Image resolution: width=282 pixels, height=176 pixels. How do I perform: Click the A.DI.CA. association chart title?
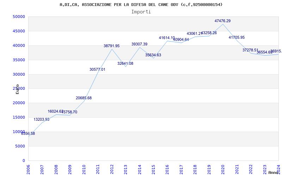(x=141, y=5)
